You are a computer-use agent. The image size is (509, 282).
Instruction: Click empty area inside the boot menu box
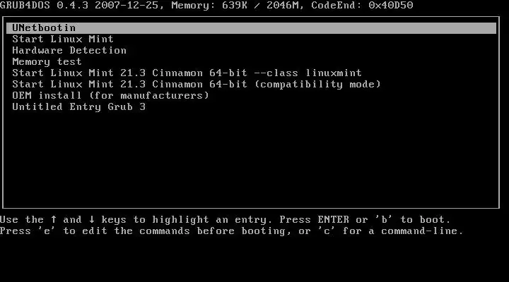pos(251,159)
